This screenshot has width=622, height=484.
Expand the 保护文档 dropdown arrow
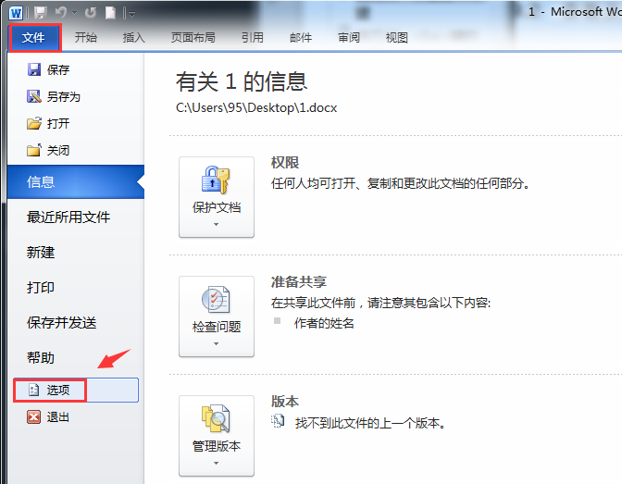[x=217, y=225]
